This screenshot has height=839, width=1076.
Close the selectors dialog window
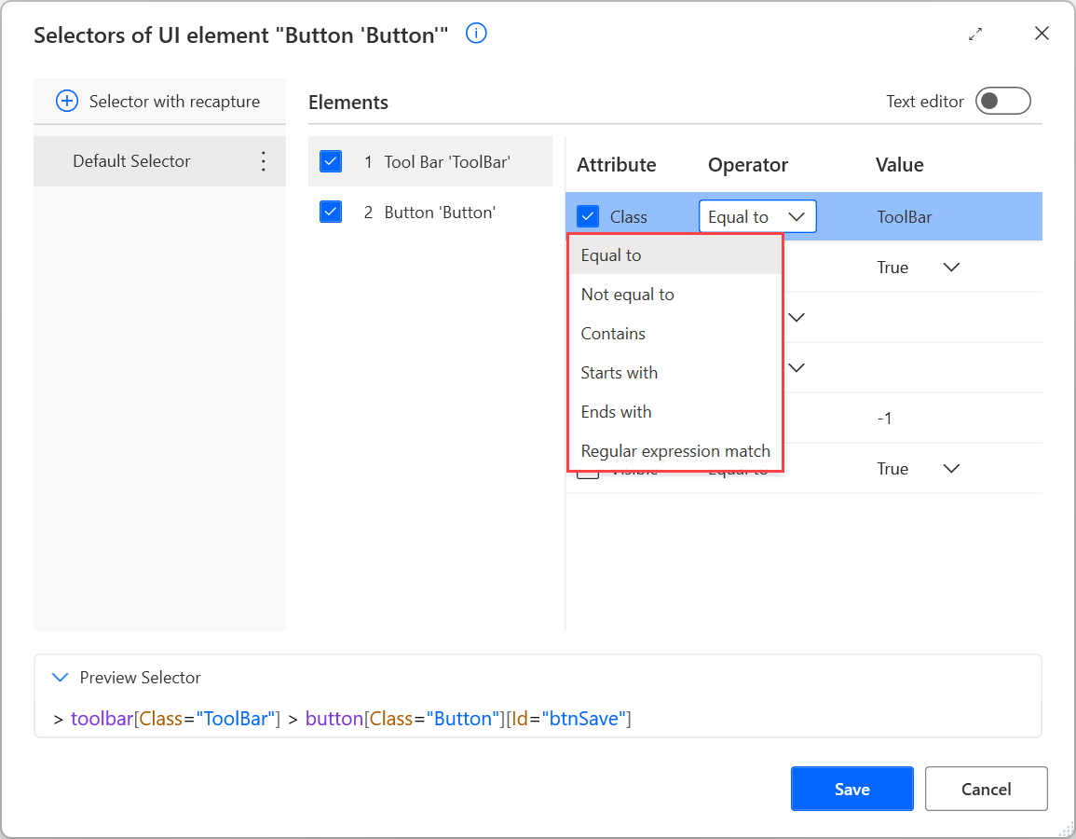(x=1042, y=34)
